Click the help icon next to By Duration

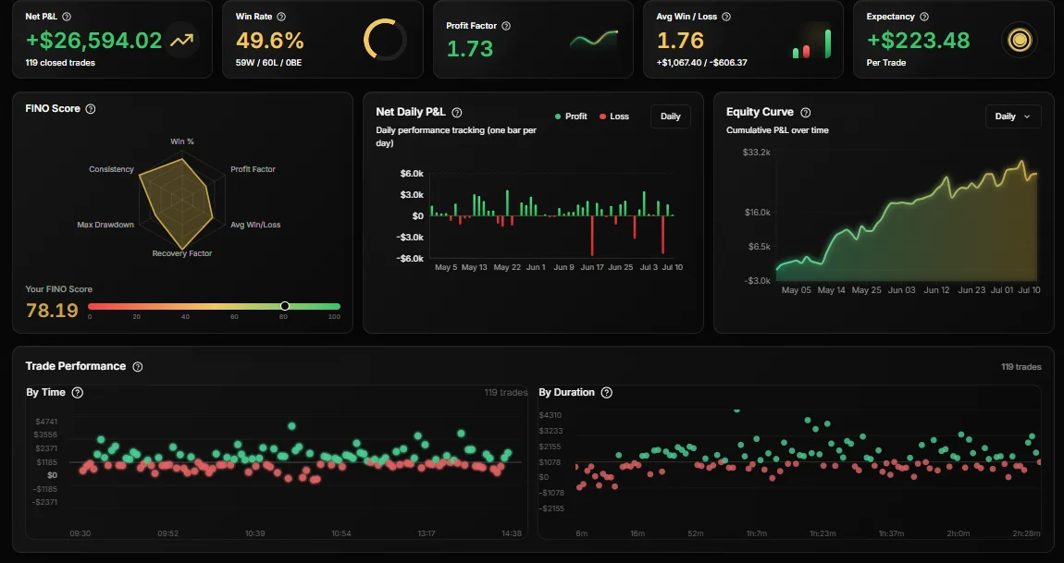pos(607,393)
